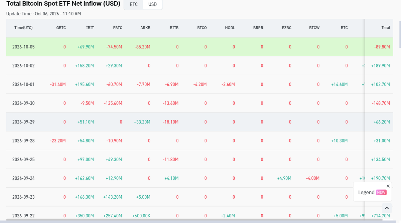Click the -4.00M BTCW value

(313, 178)
